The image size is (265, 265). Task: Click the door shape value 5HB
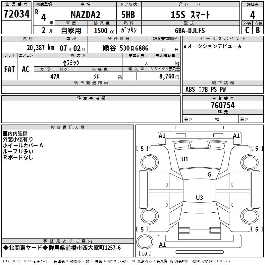click(x=128, y=15)
